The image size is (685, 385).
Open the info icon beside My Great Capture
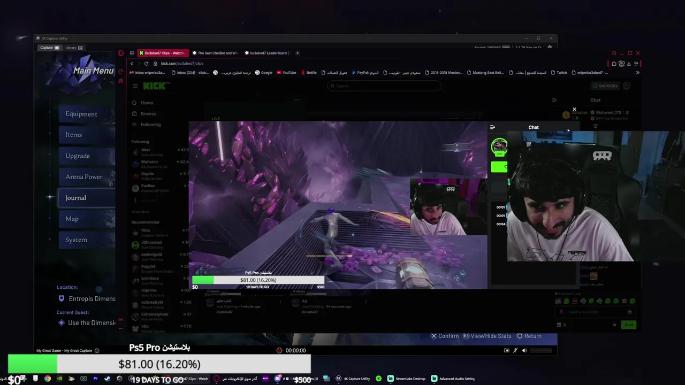tap(97, 351)
